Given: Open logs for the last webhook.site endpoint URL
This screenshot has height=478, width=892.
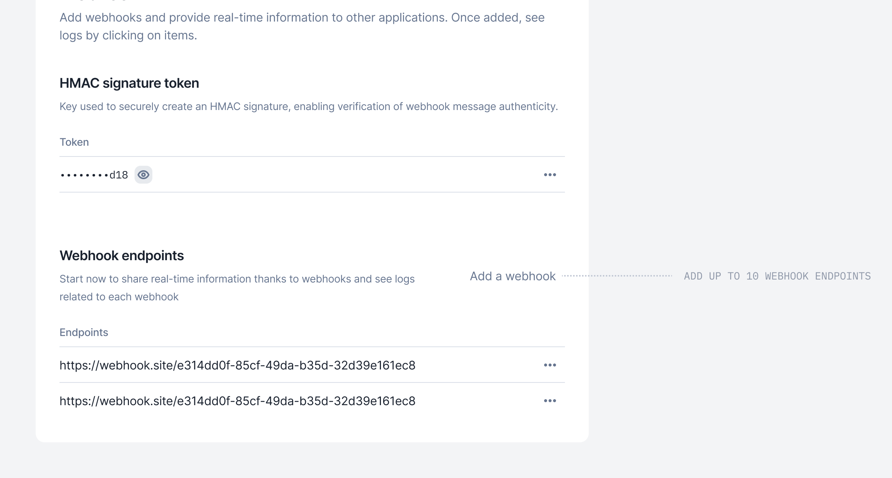Looking at the screenshot, I should [237, 401].
